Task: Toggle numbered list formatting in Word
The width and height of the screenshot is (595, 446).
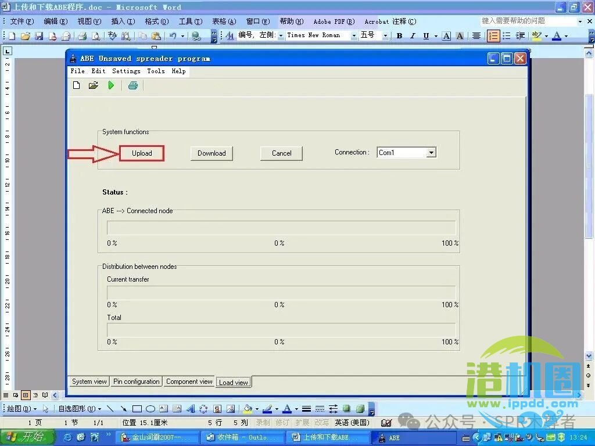Action: pos(493,36)
